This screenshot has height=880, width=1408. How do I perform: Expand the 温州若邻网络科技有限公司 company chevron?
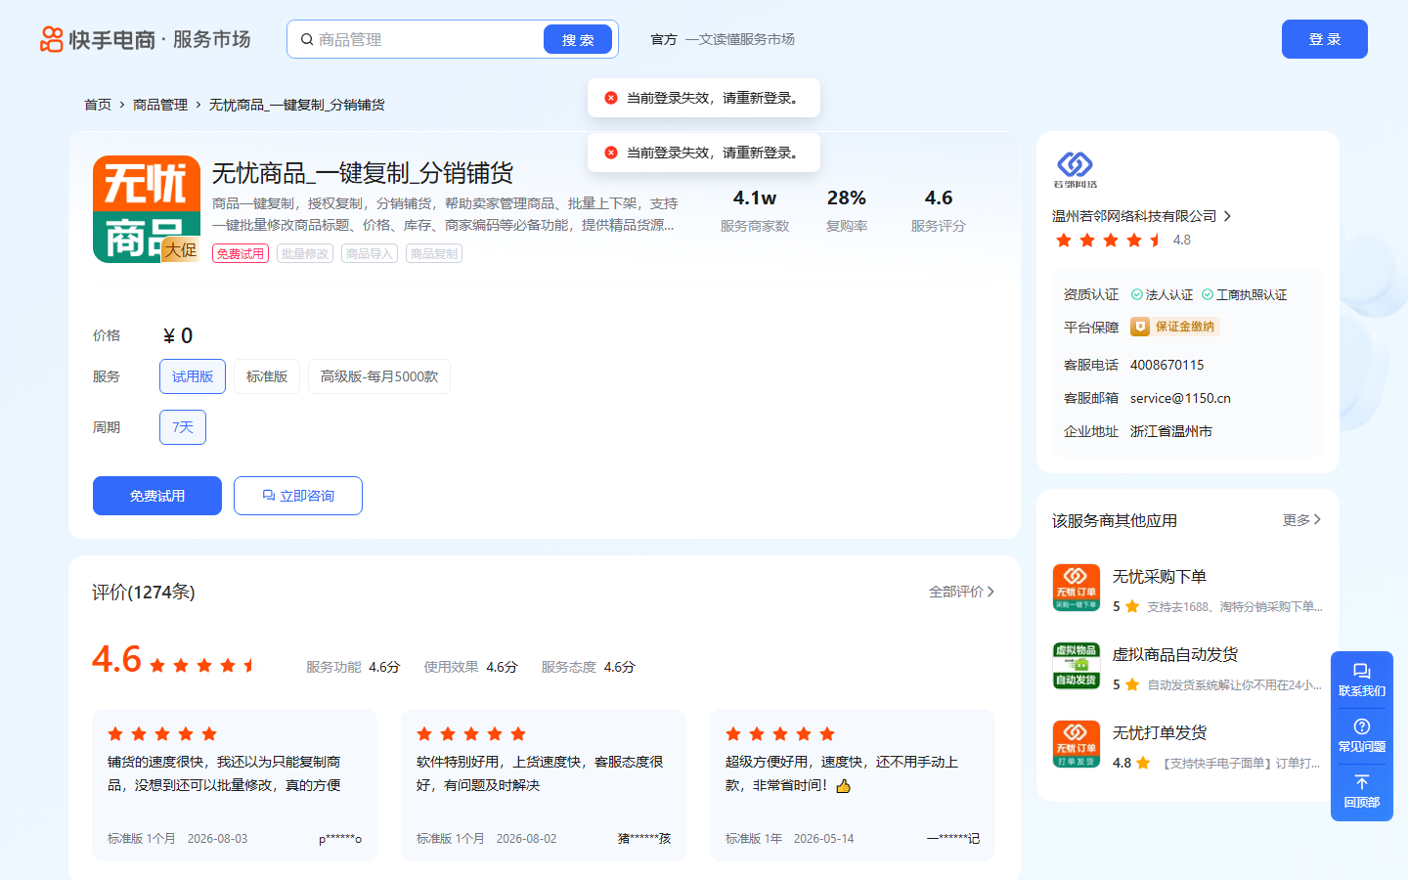click(x=1227, y=216)
